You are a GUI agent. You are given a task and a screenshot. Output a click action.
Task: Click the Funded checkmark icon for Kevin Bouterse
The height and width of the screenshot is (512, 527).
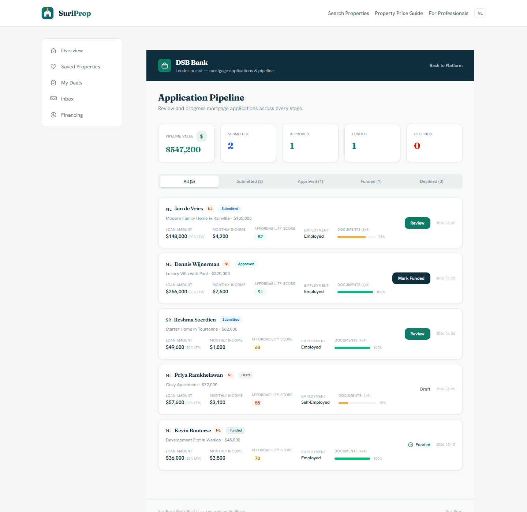[411, 445]
